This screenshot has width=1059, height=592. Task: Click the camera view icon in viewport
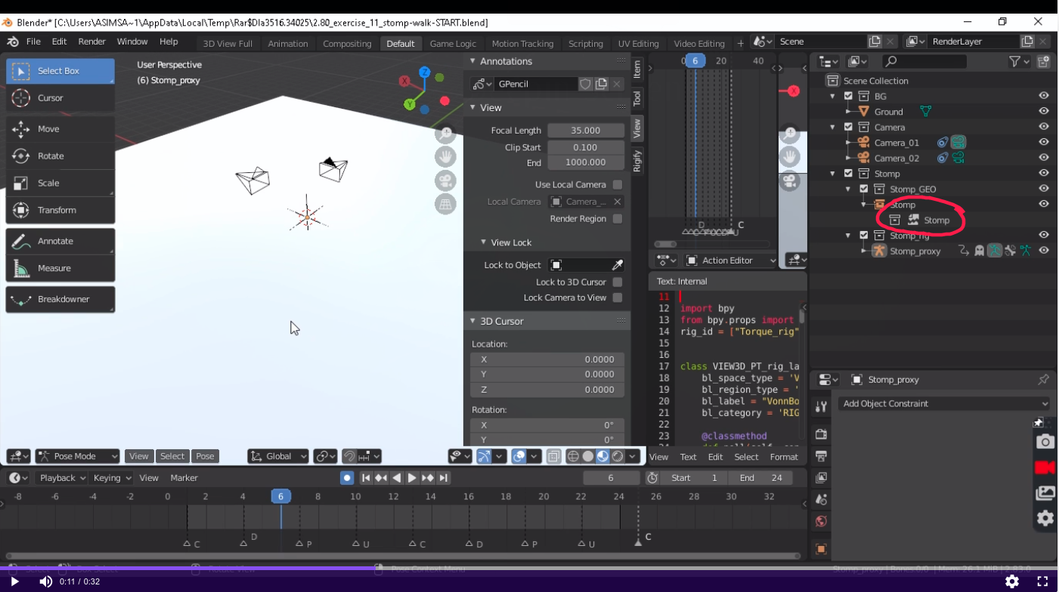445,181
